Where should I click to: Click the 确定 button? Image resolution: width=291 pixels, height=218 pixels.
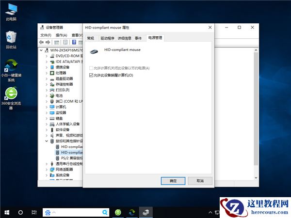[x=173, y=181]
